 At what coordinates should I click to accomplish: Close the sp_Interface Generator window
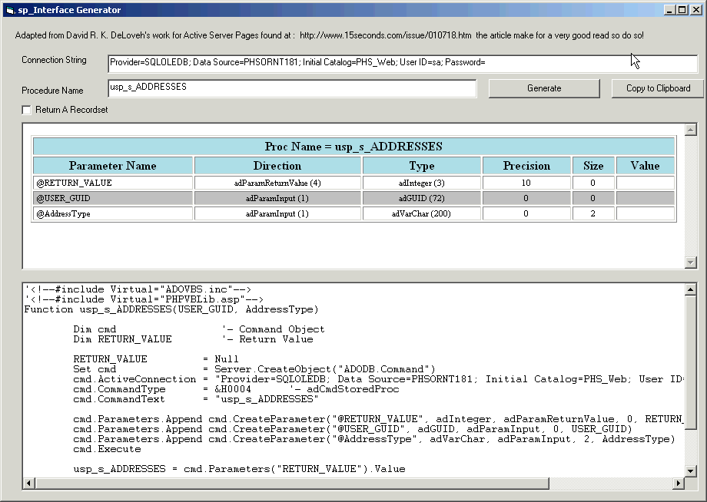pos(695,10)
